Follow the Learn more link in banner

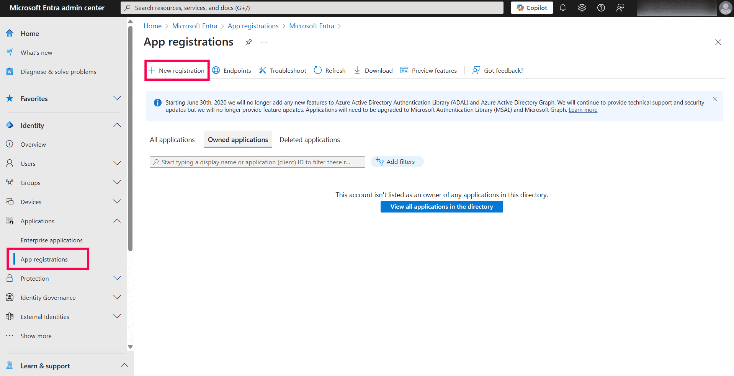(x=583, y=110)
